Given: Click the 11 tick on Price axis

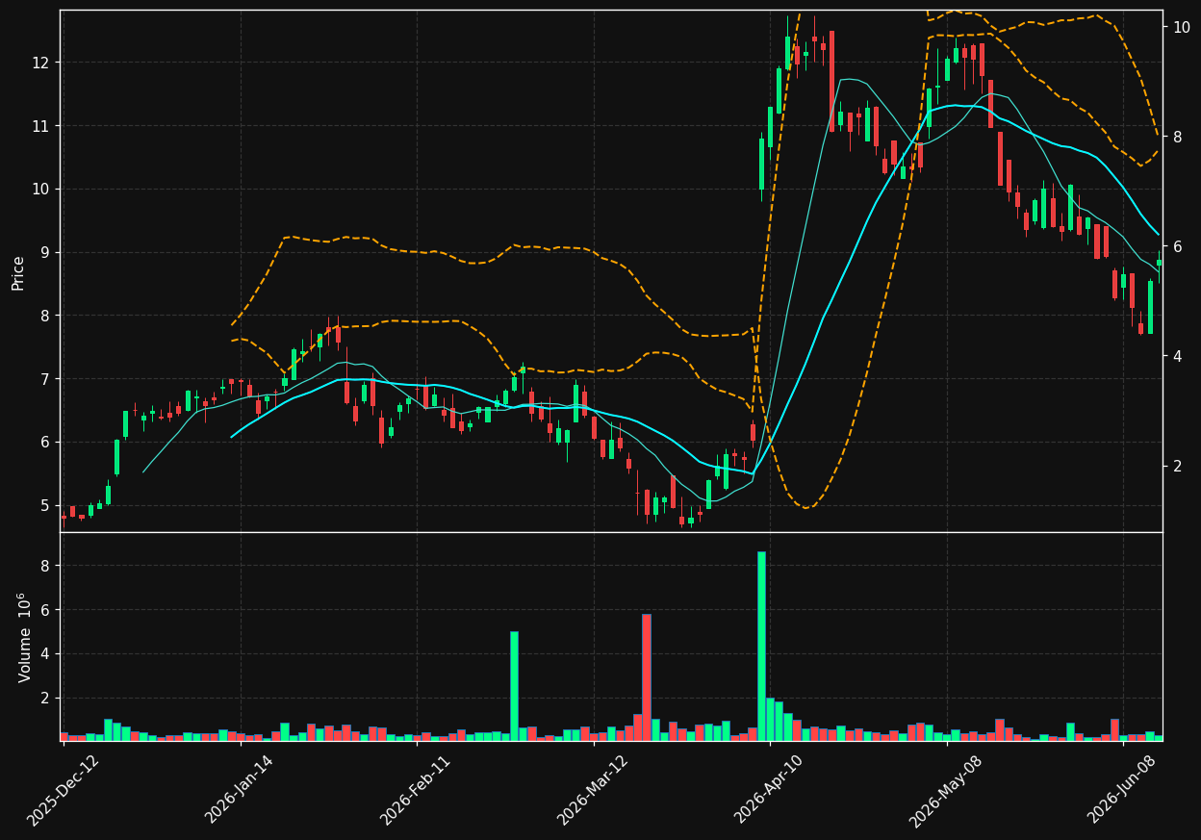Looking at the screenshot, I should coord(39,126).
